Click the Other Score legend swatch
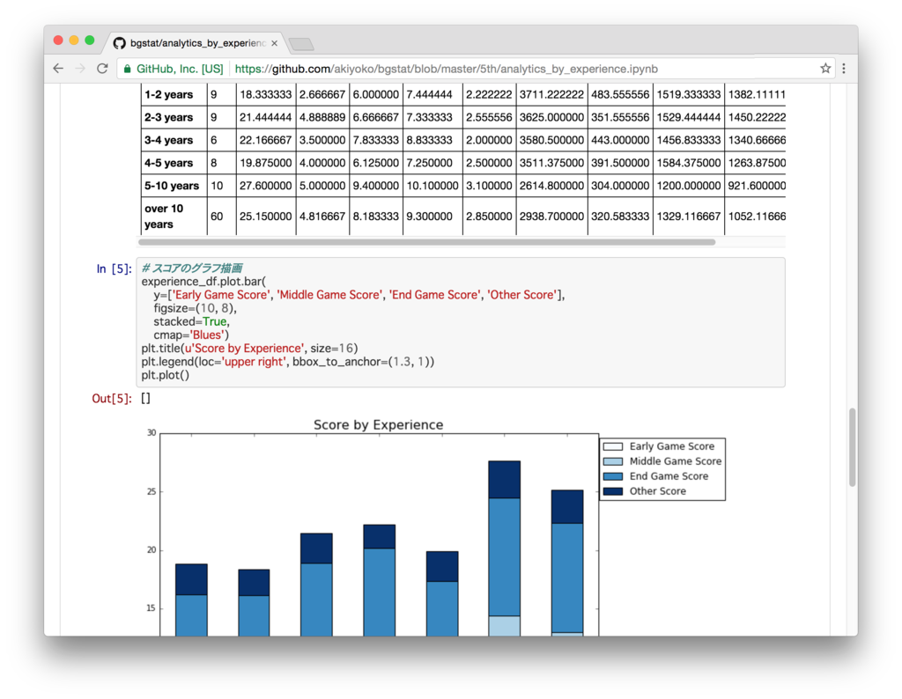Image resolution: width=902 pixels, height=699 pixels. pyautogui.click(x=613, y=491)
